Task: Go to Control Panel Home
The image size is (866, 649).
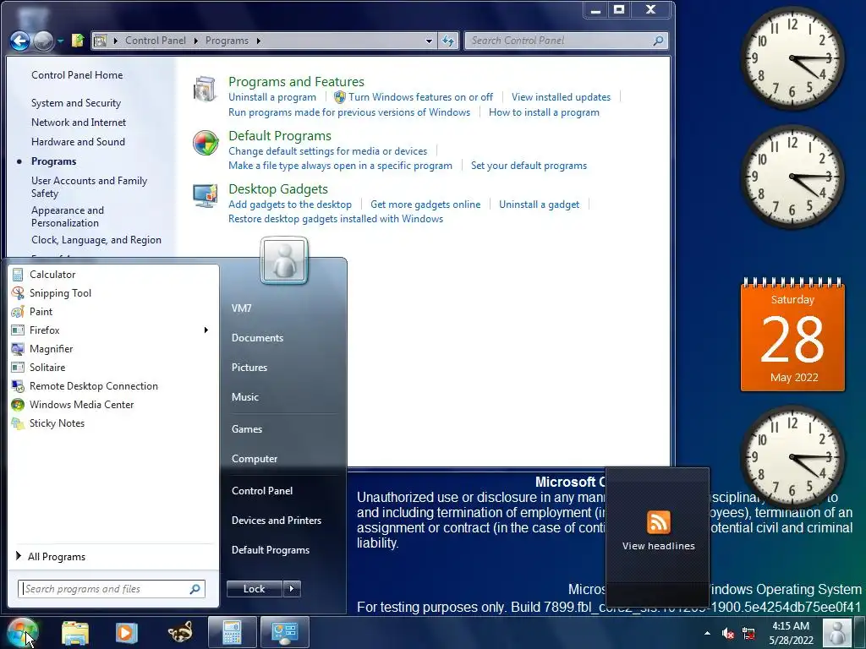Action: (77, 75)
